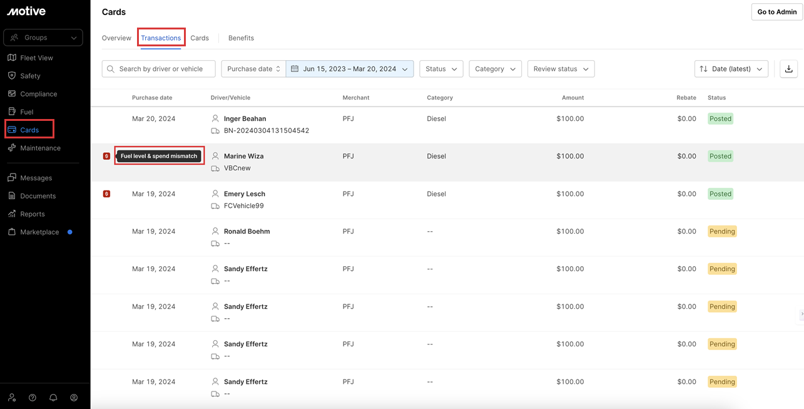This screenshot has width=804, height=409.
Task: Open the date range picker
Action: [349, 69]
